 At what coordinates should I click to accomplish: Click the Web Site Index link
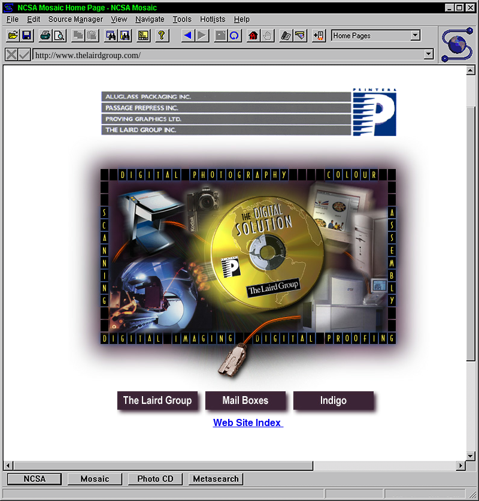pos(248,422)
